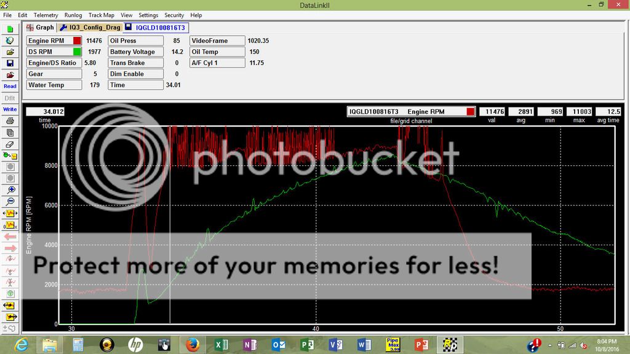Click the copy pages toolbar icon
Screen dimensions: 630x354
pyautogui.click(x=10, y=132)
